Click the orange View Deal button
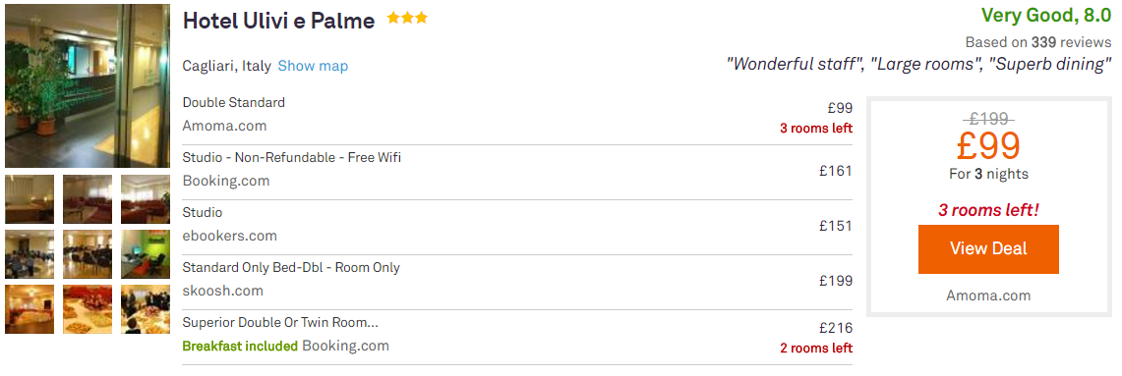Screen dimensions: 1122x376 (988, 248)
